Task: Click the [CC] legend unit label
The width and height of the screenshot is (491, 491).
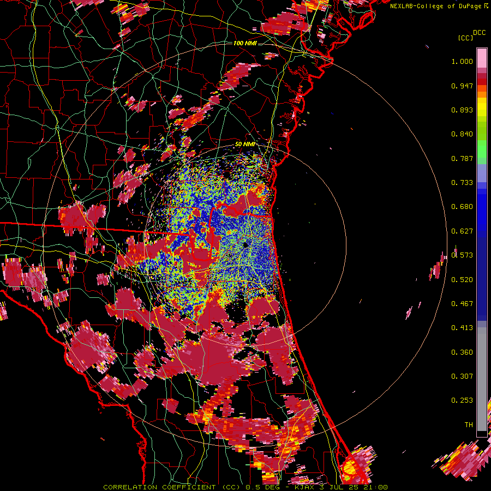Action: (x=466, y=38)
